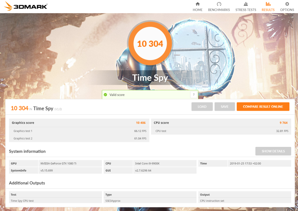
Task: Click Intel Core i9-9900K cell
Action: (x=165, y=163)
